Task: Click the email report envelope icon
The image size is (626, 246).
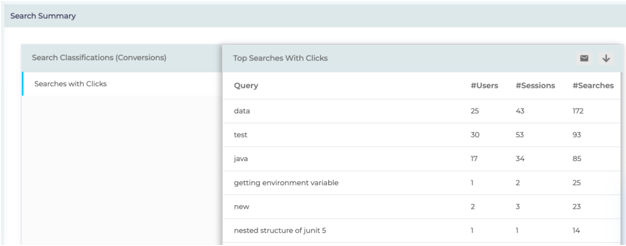Action: (x=584, y=58)
